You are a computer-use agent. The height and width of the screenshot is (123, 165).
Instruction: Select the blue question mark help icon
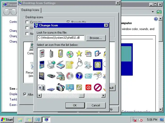pos(79,76)
